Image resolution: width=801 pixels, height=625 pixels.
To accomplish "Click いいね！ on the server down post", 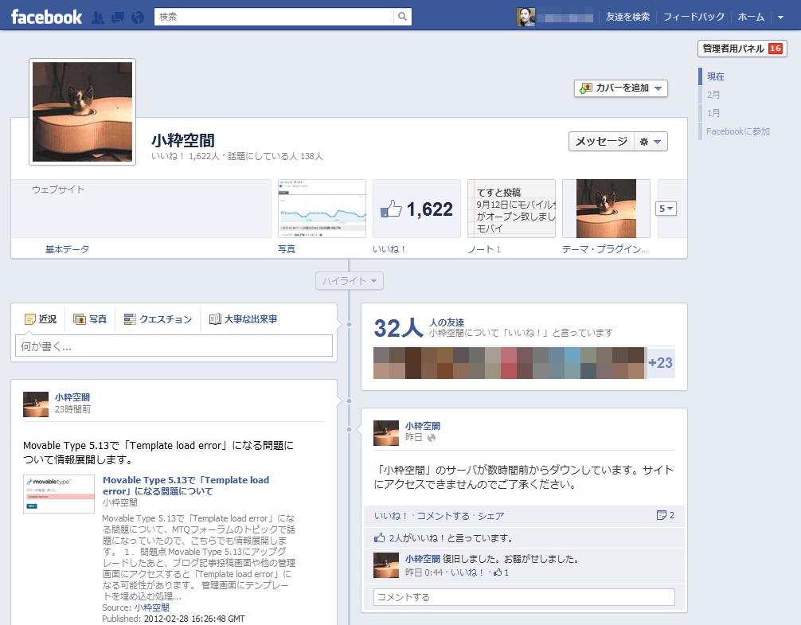I will 390,516.
